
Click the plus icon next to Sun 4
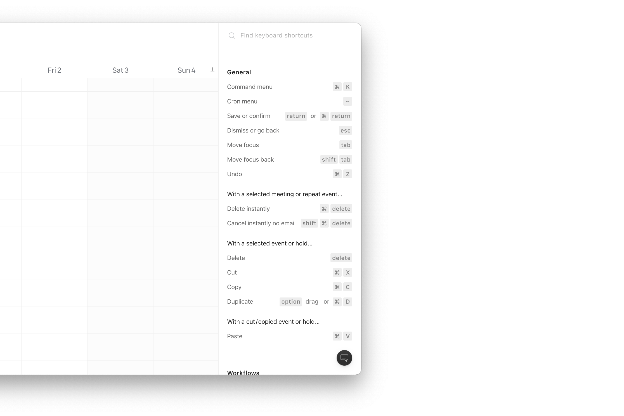(x=213, y=70)
